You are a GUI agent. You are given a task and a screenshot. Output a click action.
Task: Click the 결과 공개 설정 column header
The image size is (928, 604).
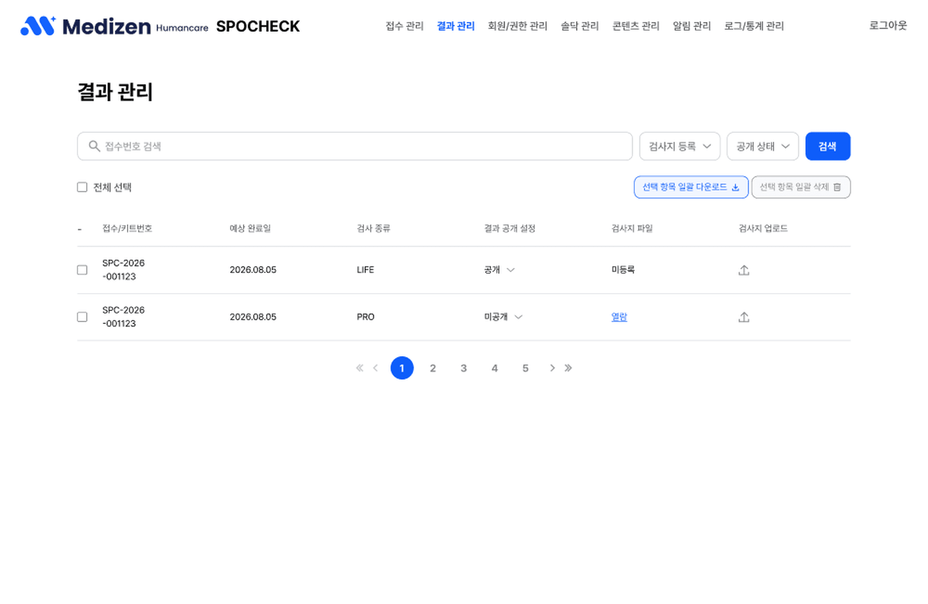pos(510,229)
